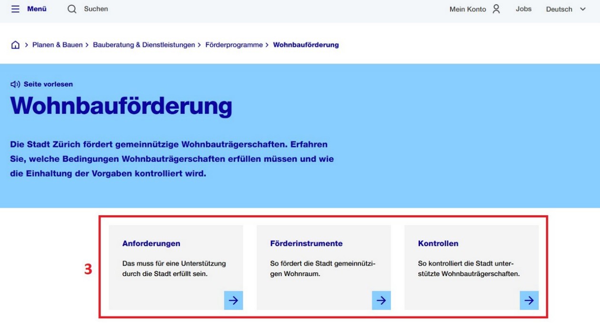
Task: Open the Menü label
Action: tap(37, 9)
